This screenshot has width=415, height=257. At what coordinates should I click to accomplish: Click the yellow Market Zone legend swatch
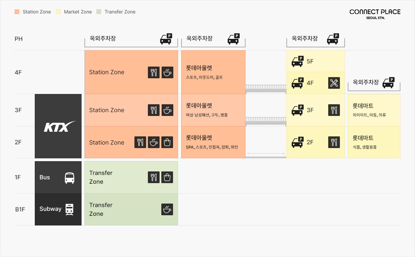click(x=58, y=12)
